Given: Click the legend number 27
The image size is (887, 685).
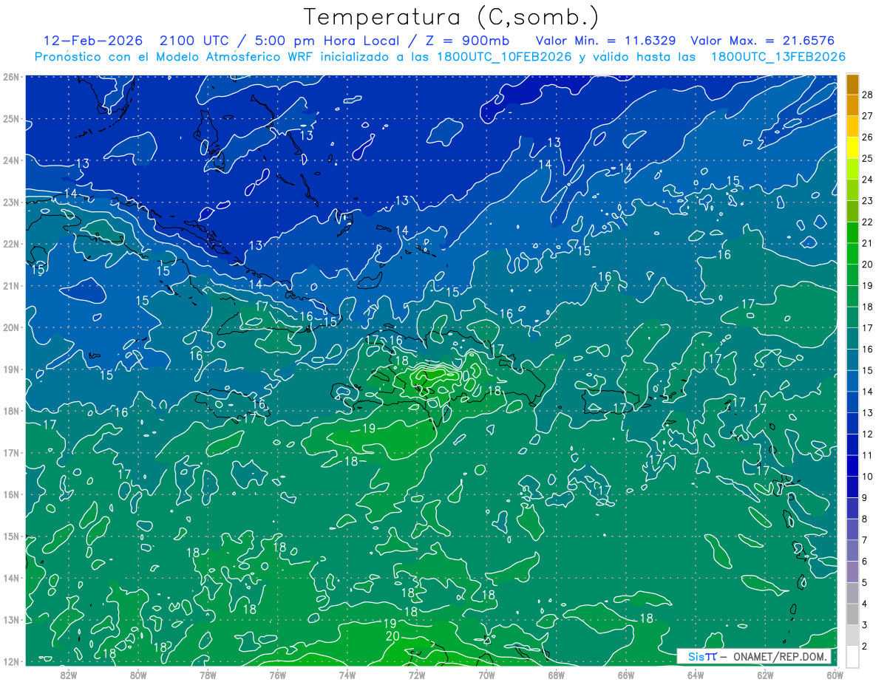Looking at the screenshot, I should [x=867, y=116].
